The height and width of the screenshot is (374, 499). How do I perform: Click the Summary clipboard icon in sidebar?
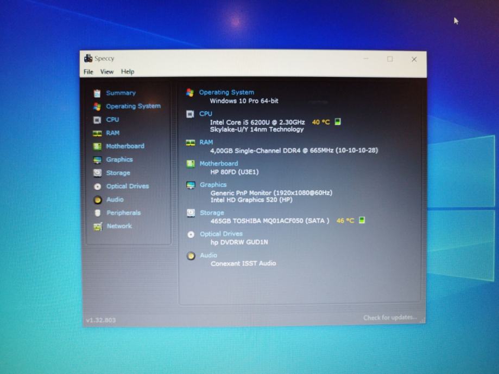tap(97, 93)
